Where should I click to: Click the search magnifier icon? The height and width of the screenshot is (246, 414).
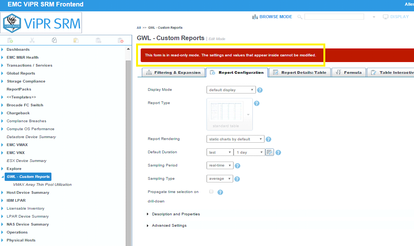click(x=300, y=17)
